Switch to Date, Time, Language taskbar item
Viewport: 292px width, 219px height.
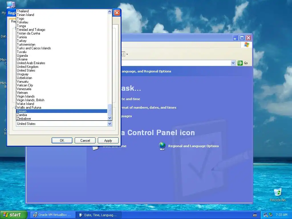click(99, 215)
